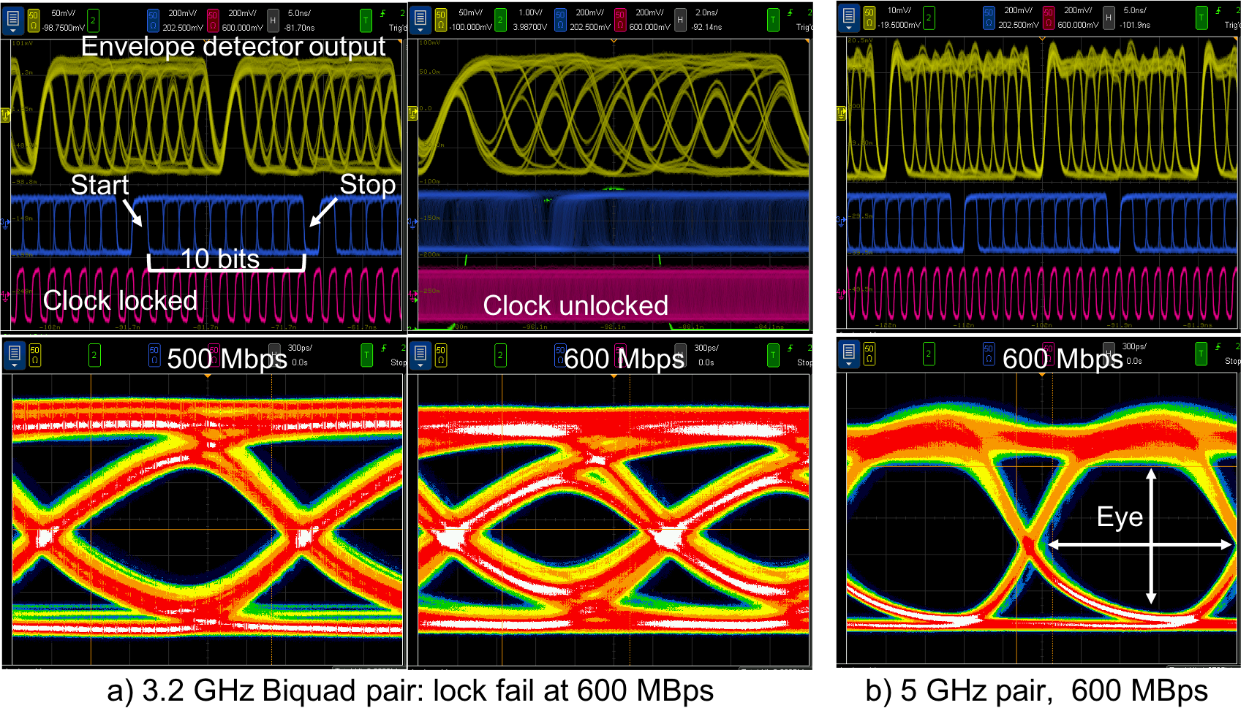The height and width of the screenshot is (727, 1249).
Task: Click yellow ground-level marker left of Clock locked plot
Action: [x=5, y=114]
